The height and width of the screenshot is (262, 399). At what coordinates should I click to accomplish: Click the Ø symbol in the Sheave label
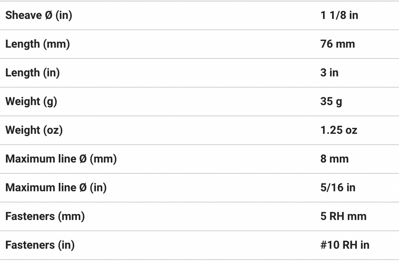coord(48,15)
